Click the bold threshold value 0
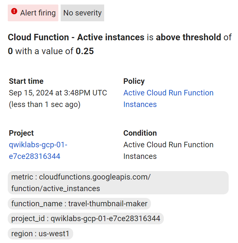This screenshot has width=238, height=243. 10,51
